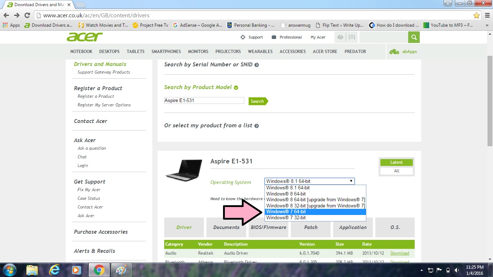
Task: Click the Chrome back arrow
Action: [x=6, y=15]
